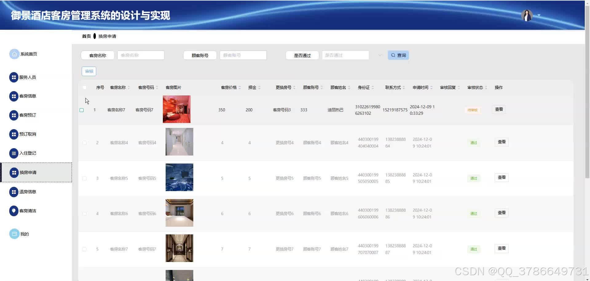This screenshot has height=281, width=590.
Task: Check the checkbox for row 2 客房名称4
Action: point(85,143)
